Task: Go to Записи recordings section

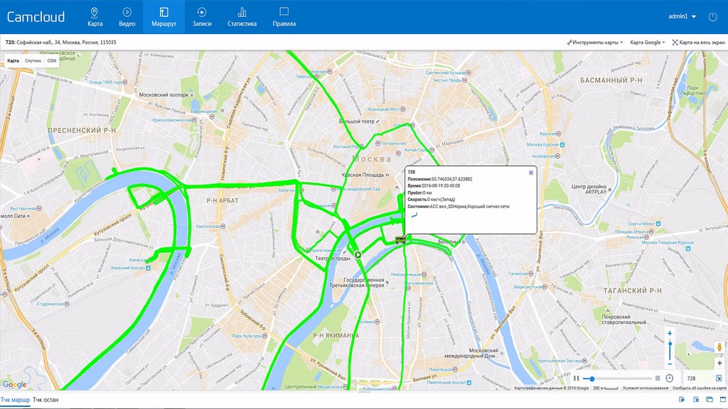Action: [x=202, y=16]
